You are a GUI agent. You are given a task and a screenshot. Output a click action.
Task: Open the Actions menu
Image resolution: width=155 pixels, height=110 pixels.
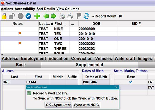(7, 9)
